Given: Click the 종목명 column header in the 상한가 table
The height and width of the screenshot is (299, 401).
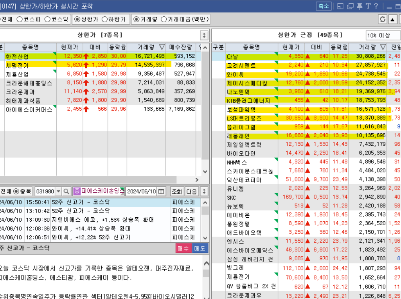Looking at the screenshot, I should click(31, 47).
